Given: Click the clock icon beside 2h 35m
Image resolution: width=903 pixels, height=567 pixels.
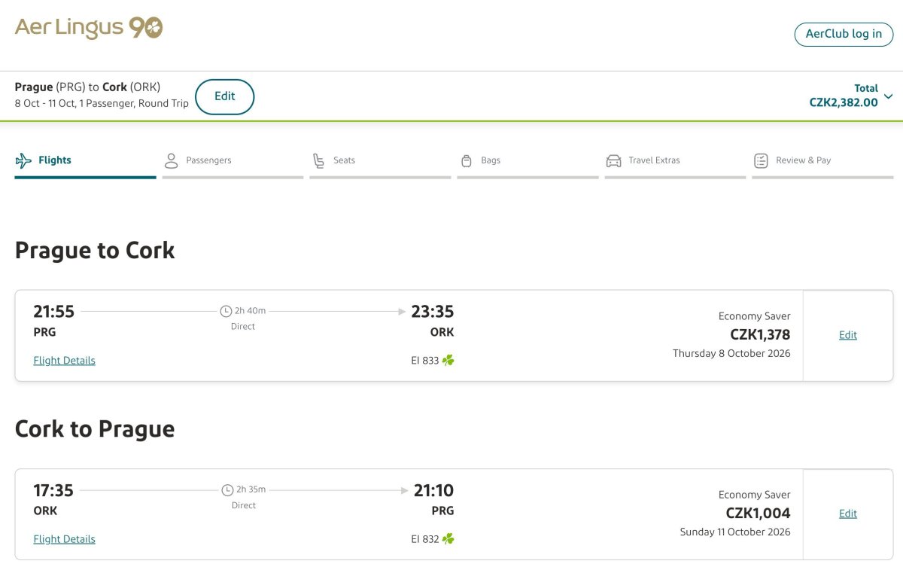Looking at the screenshot, I should pyautogui.click(x=227, y=490).
